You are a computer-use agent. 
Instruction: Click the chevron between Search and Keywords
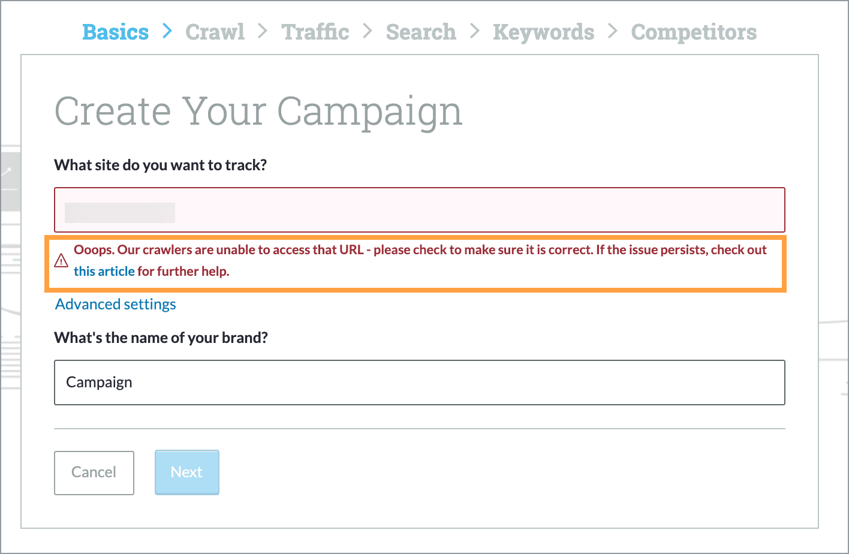[474, 32]
